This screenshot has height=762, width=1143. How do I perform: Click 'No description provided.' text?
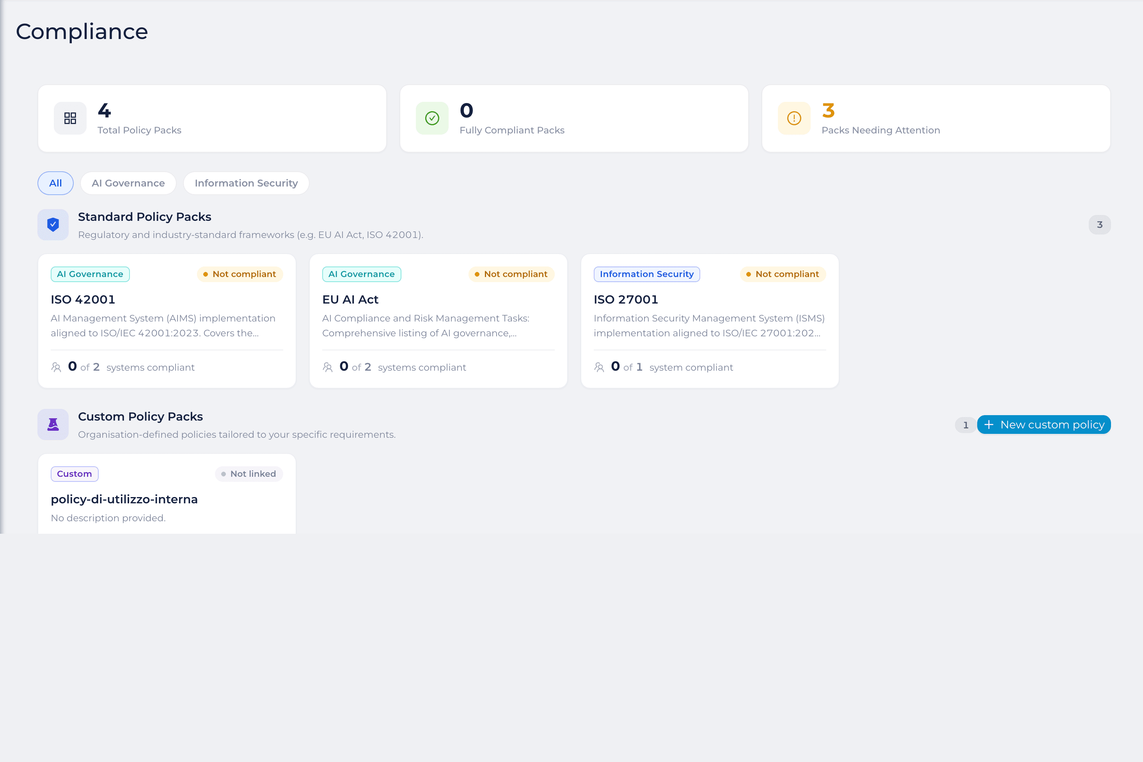[x=108, y=518]
